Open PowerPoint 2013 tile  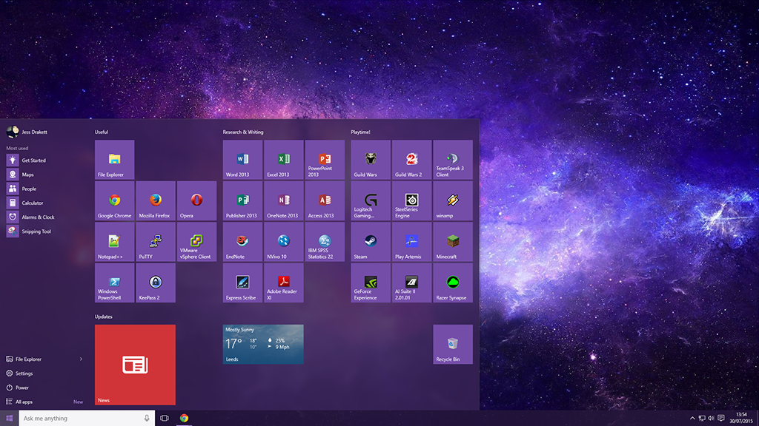[x=325, y=160]
